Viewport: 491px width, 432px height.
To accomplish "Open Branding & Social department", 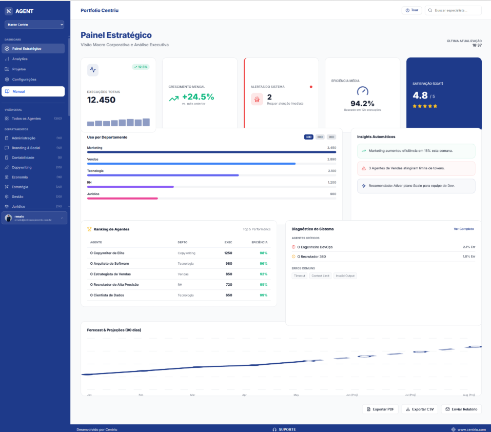I will (x=33, y=148).
